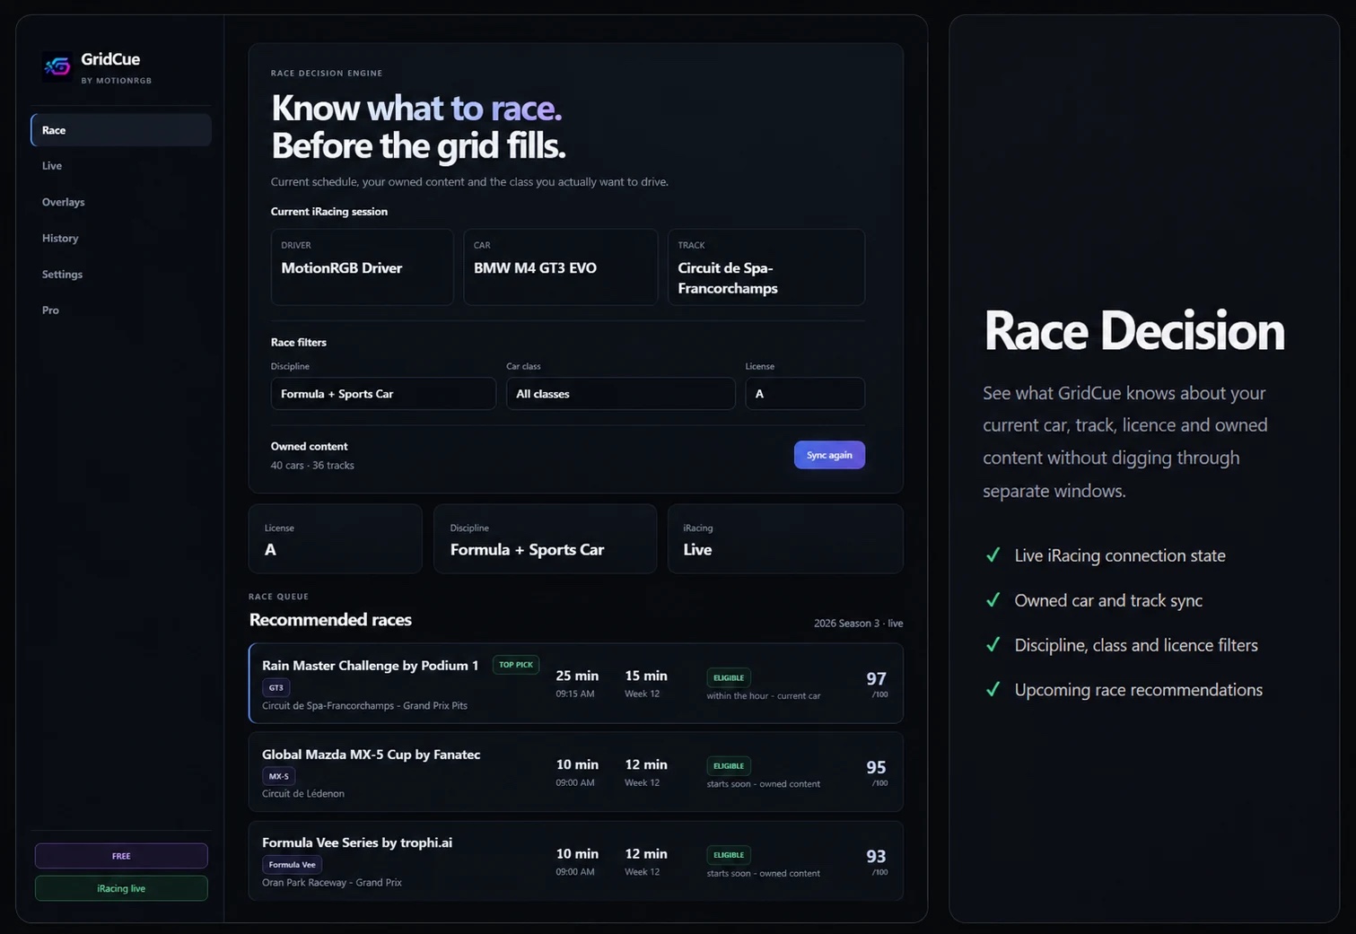Click the checkmark beside Upcoming race recommendations
Screen dimensions: 1356x934
click(993, 690)
